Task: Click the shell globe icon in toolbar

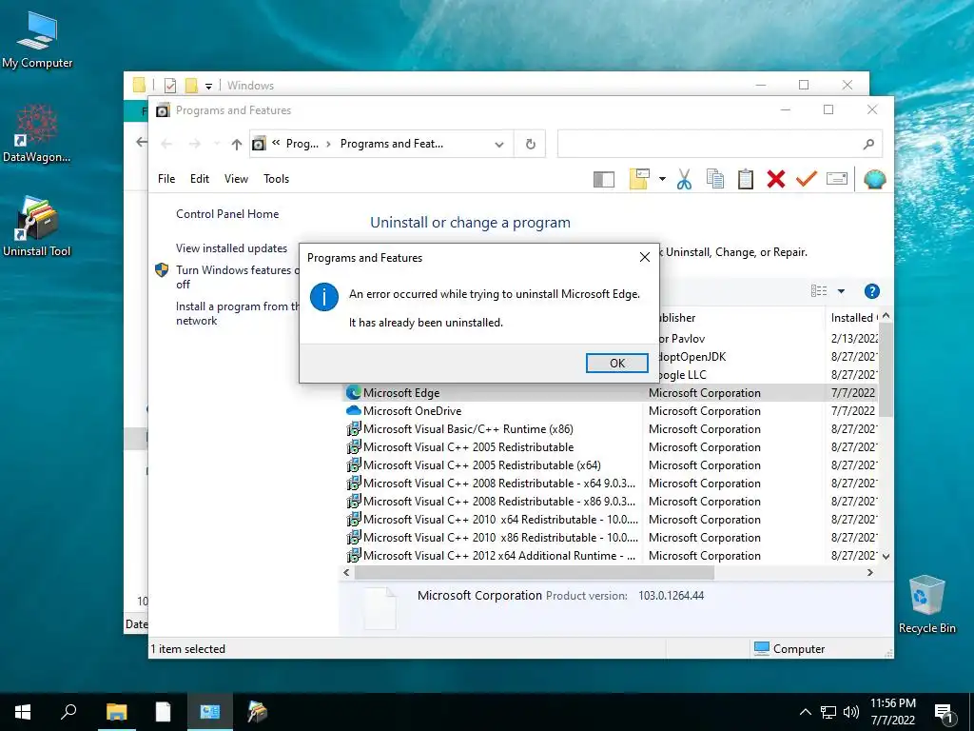Action: pyautogui.click(x=875, y=180)
